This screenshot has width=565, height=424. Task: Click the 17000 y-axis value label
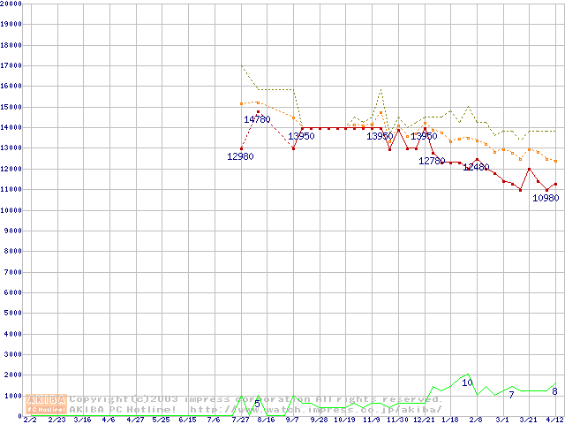[x=11, y=65]
